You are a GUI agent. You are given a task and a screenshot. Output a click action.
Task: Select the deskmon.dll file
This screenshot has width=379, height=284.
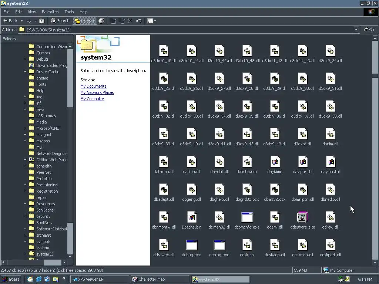[x=303, y=248]
